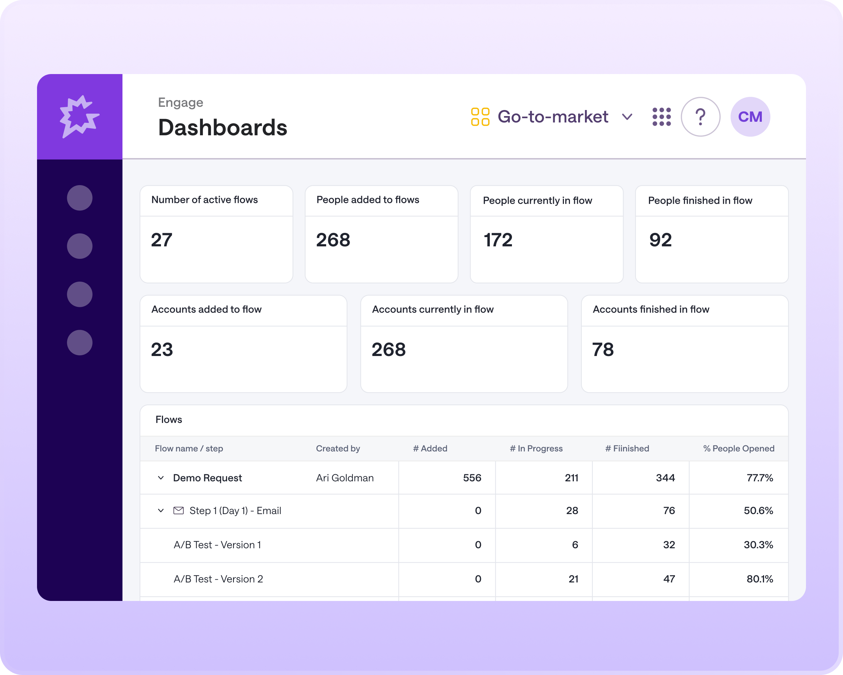Click the People added to flows card

pyautogui.click(x=381, y=234)
